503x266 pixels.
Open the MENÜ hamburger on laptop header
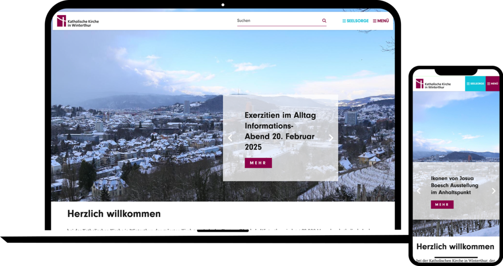click(381, 21)
